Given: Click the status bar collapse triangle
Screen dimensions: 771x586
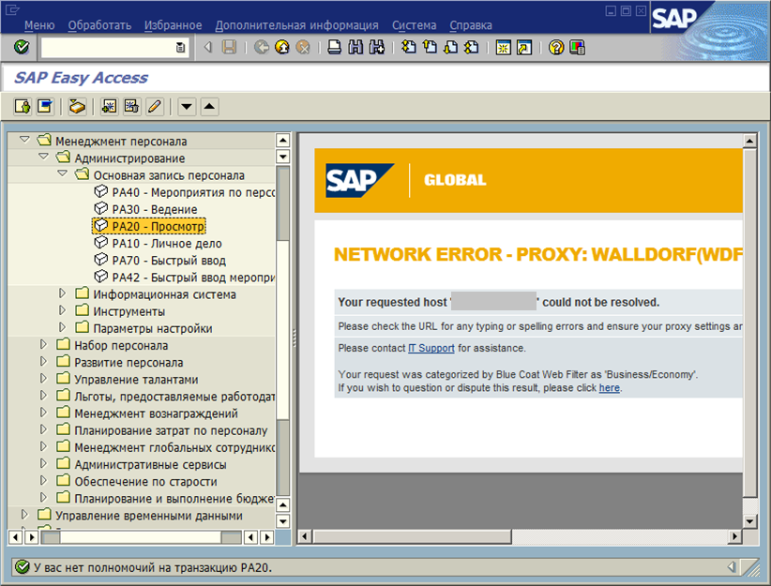Looking at the screenshot, I should (732, 567).
